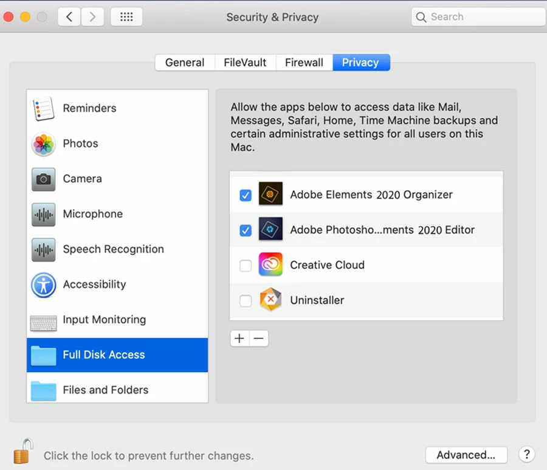Go forward with the right chevron button
547x470 pixels.
tap(92, 17)
